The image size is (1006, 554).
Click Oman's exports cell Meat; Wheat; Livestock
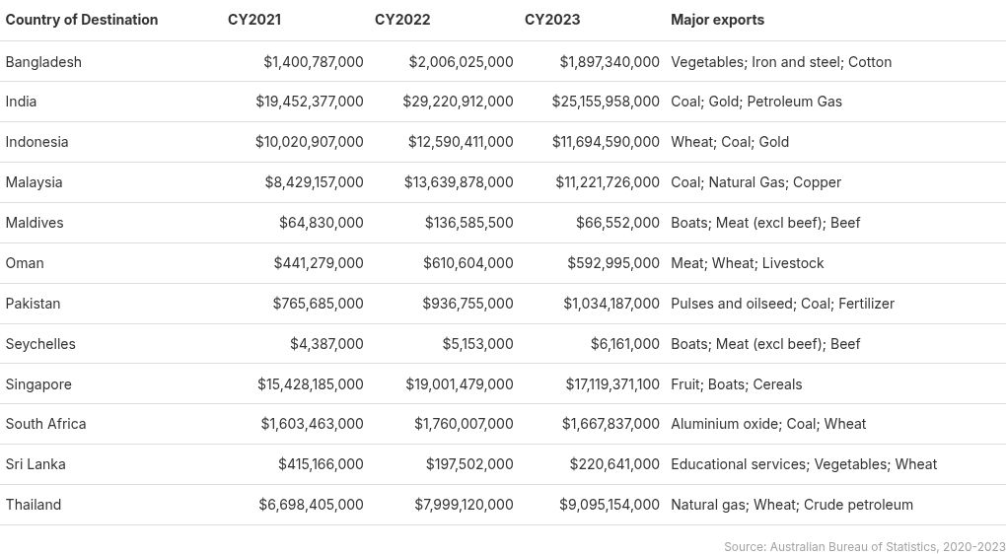click(x=747, y=263)
